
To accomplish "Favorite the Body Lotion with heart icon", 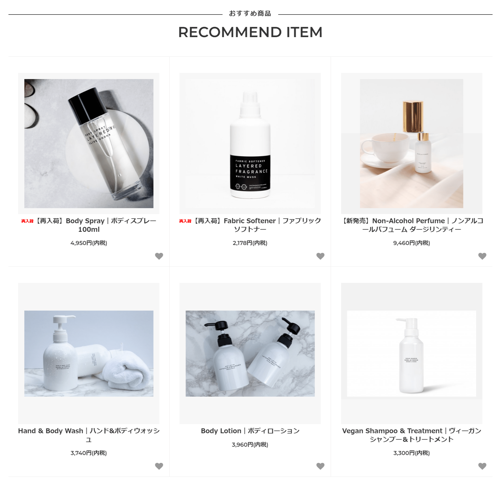I will [320, 466].
